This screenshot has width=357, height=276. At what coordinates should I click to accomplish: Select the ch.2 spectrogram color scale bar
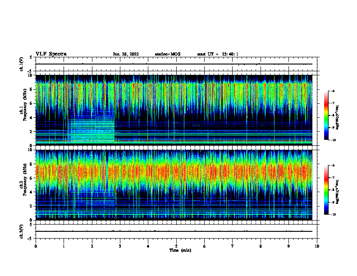coord(326,190)
